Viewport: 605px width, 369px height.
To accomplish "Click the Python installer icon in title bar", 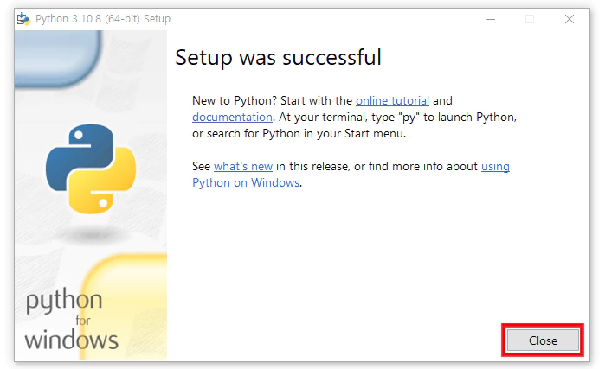I will point(23,18).
